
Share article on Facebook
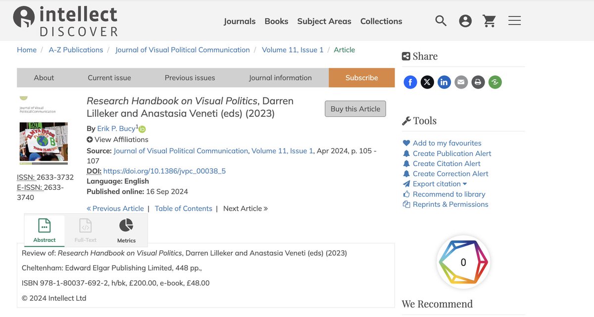tap(410, 82)
